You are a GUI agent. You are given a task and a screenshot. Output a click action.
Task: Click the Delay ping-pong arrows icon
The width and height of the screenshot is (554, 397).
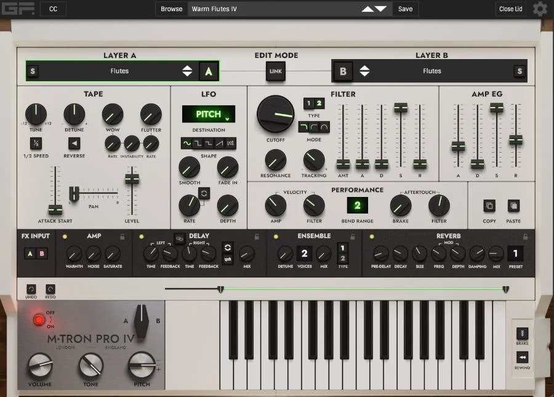(x=228, y=260)
